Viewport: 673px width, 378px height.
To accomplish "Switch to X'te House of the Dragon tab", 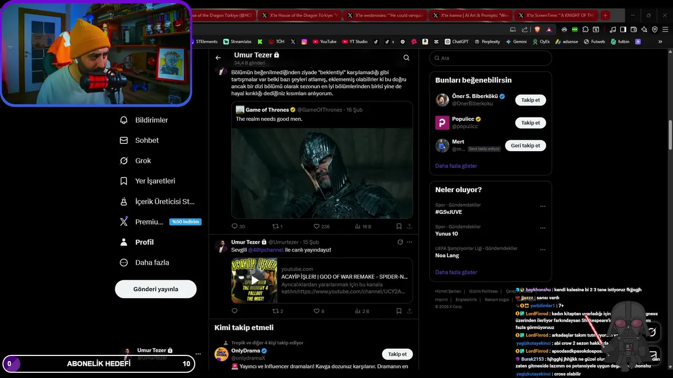I will tap(299, 16).
